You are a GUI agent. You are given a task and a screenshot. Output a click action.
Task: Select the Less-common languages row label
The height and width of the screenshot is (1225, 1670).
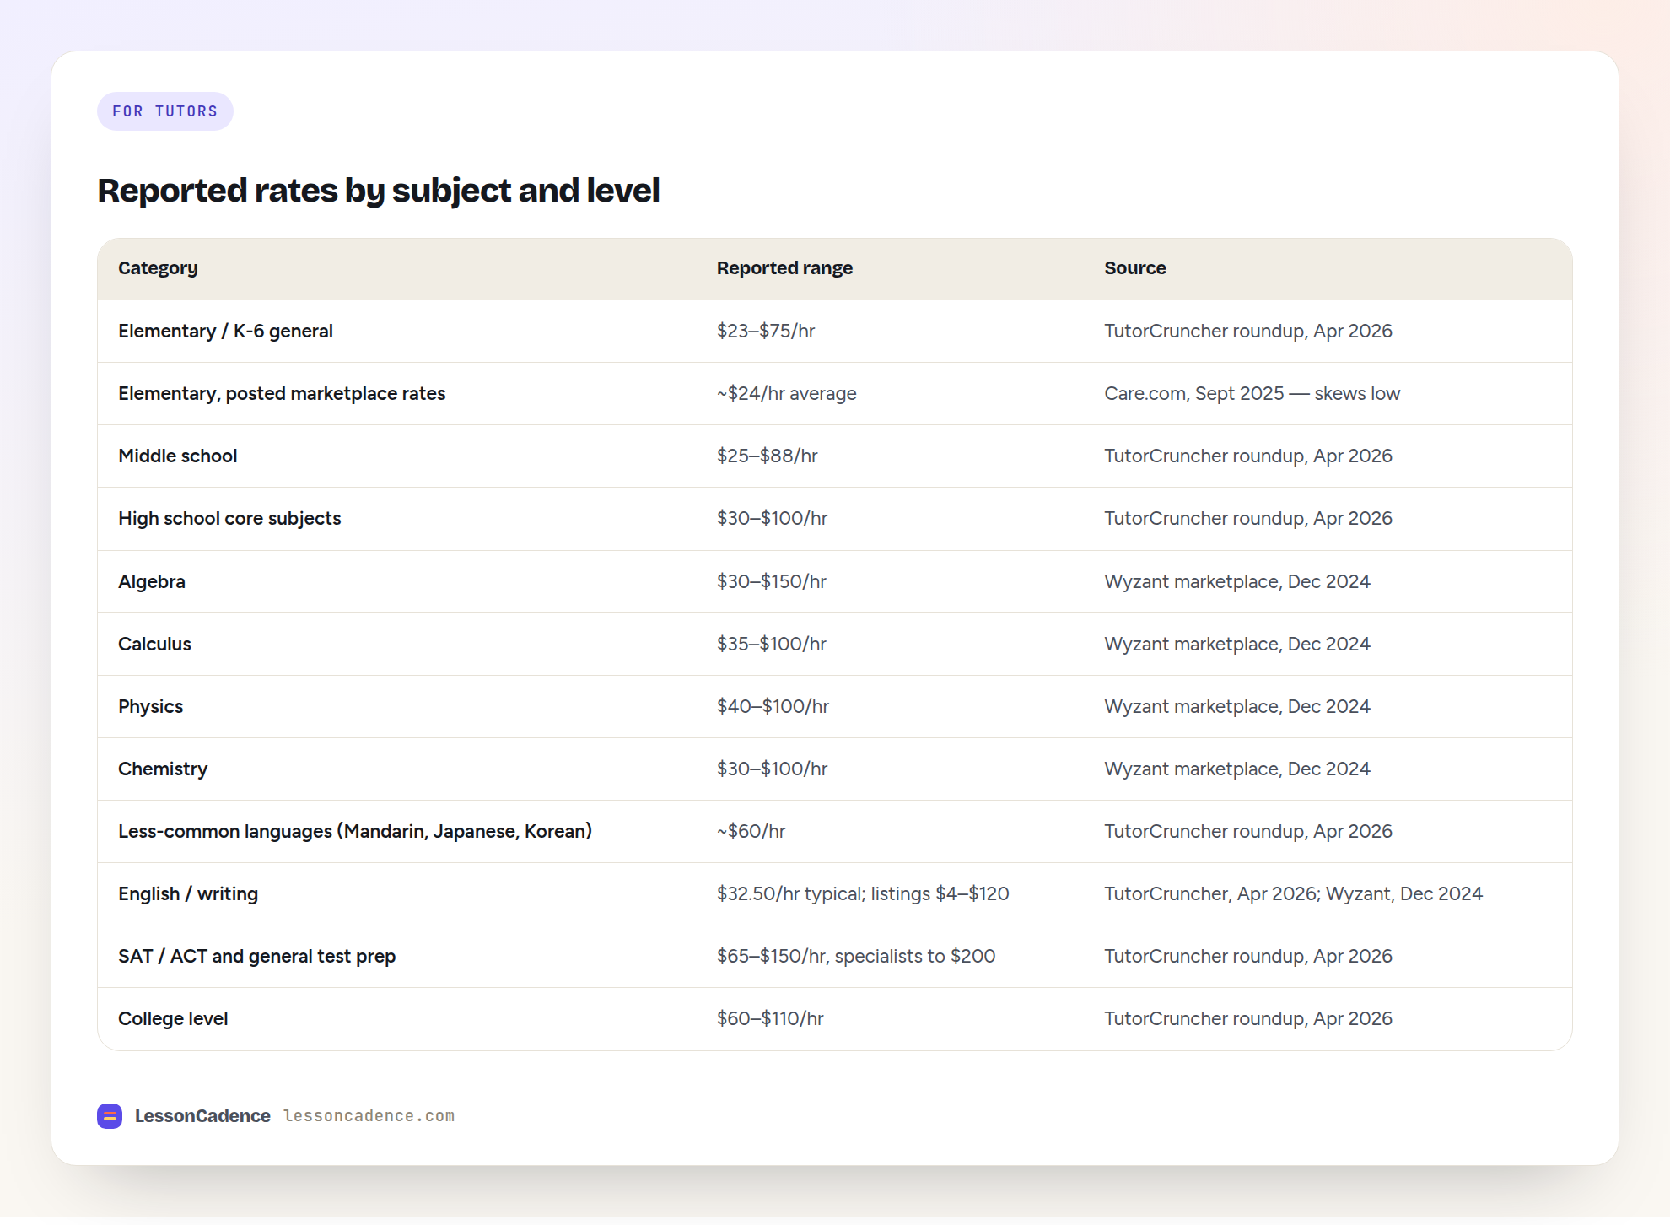click(355, 831)
